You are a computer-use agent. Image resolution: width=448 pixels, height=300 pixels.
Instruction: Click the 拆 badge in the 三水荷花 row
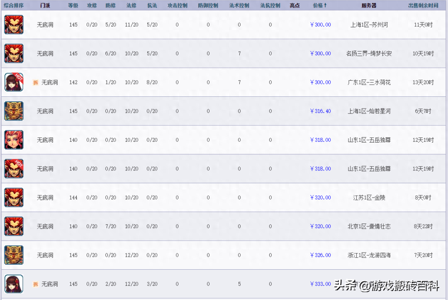(x=36, y=82)
